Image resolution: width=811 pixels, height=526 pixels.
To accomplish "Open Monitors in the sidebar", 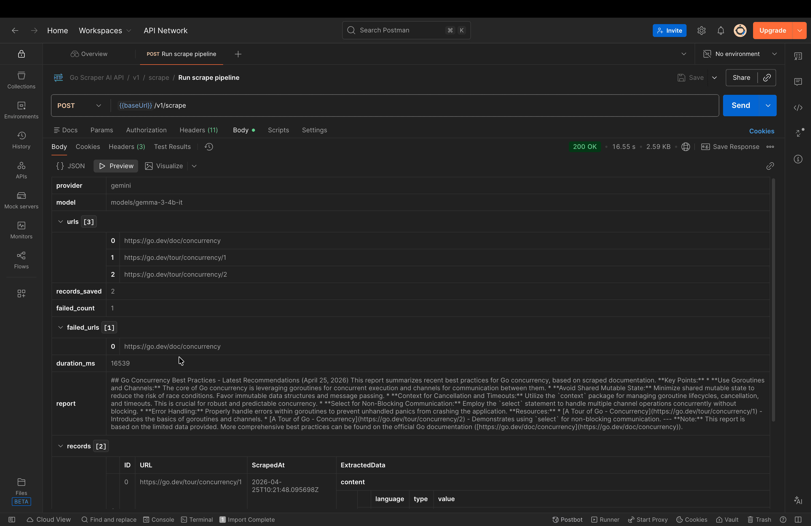I will tap(21, 230).
